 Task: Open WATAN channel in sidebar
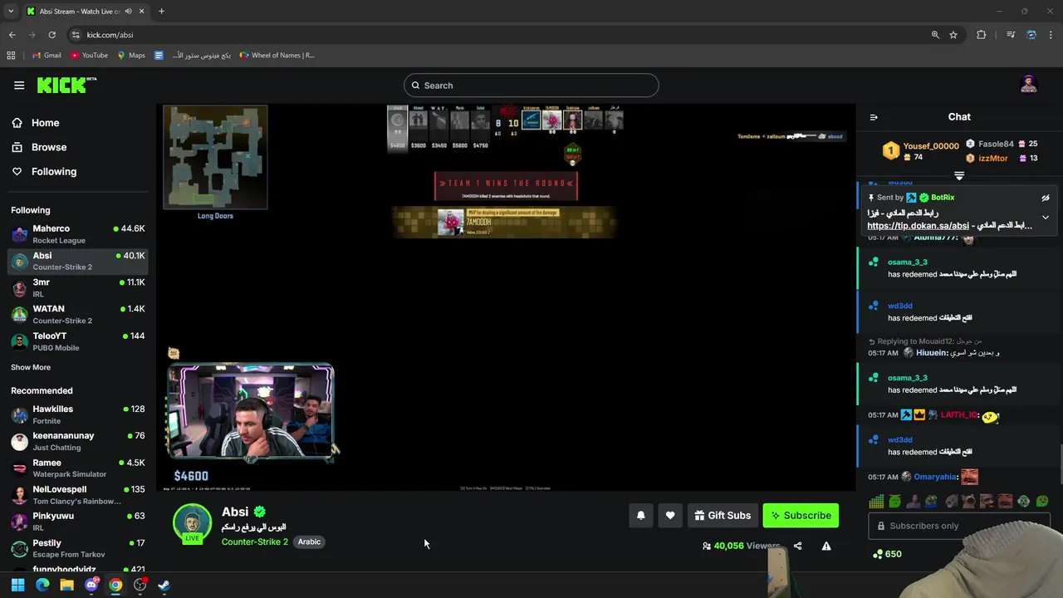coord(78,315)
